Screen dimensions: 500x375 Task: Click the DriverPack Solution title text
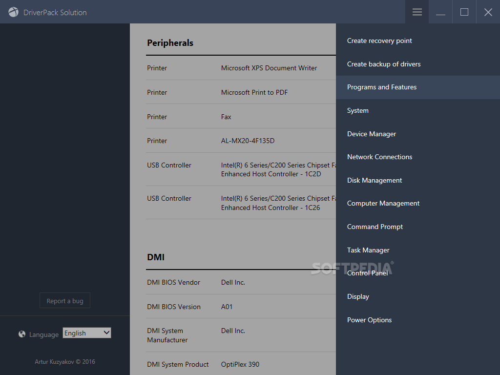(55, 12)
